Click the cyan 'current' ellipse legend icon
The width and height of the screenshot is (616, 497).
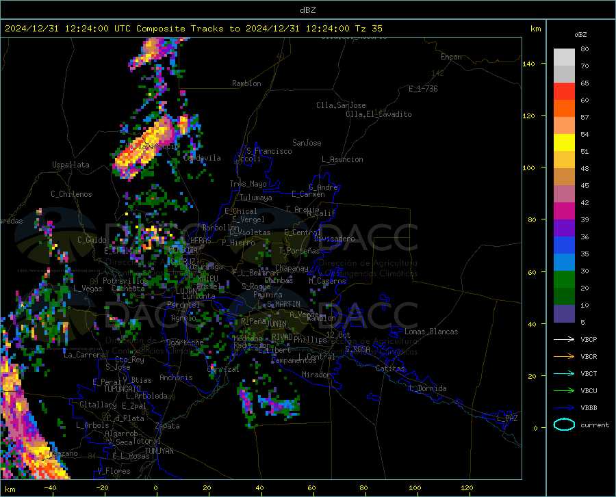564,425
